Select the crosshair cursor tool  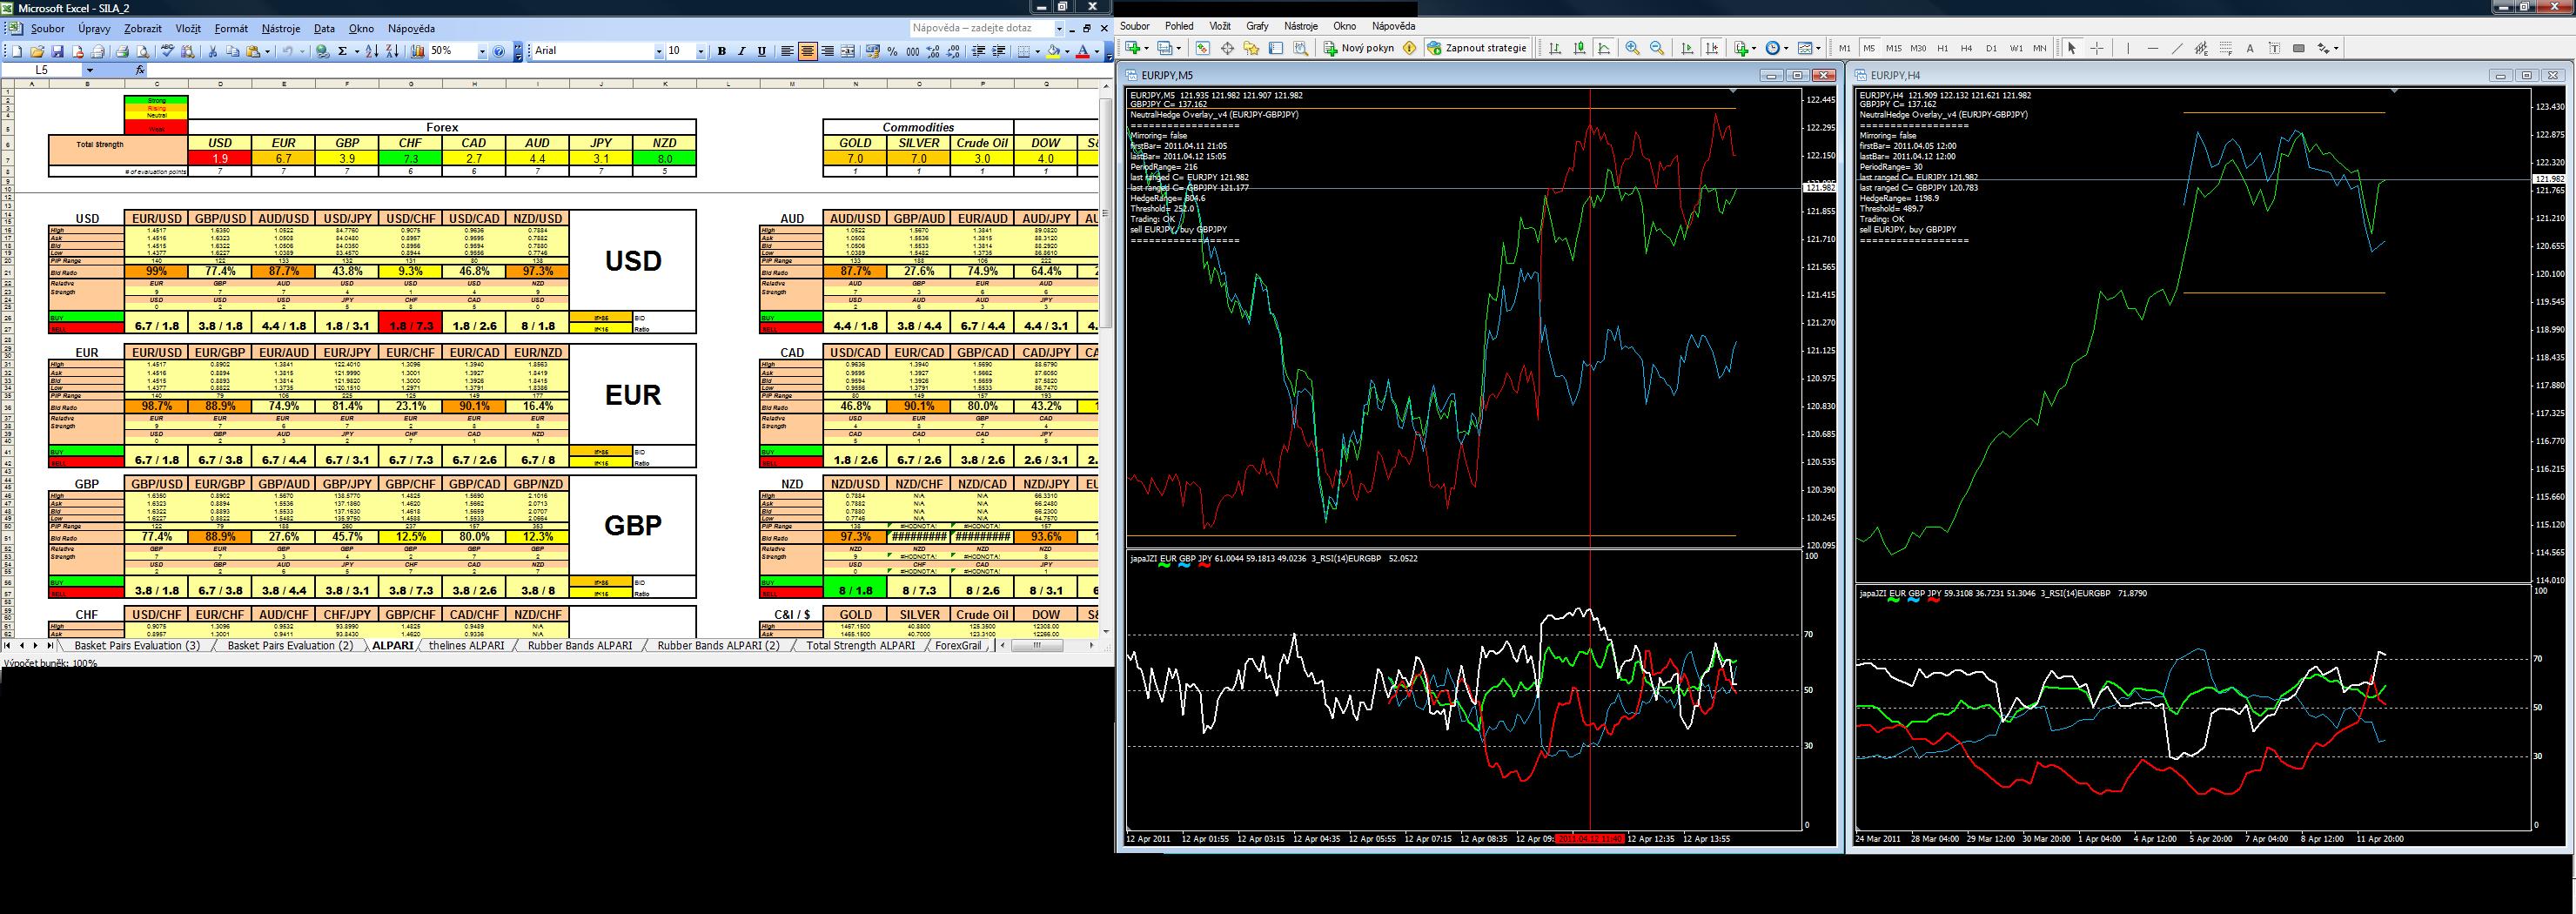[2097, 48]
